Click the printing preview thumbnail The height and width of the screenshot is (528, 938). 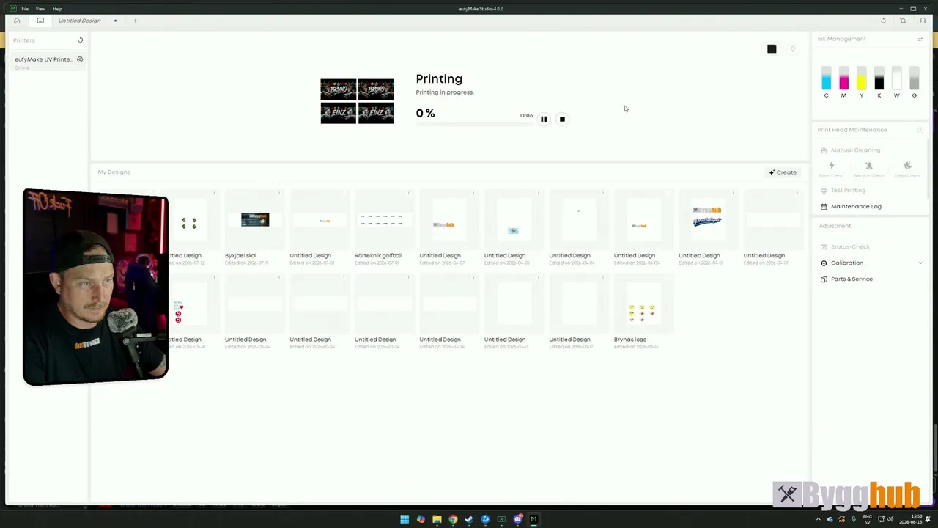point(357,101)
